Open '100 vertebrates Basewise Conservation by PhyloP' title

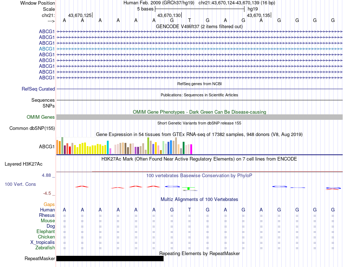click(199, 176)
